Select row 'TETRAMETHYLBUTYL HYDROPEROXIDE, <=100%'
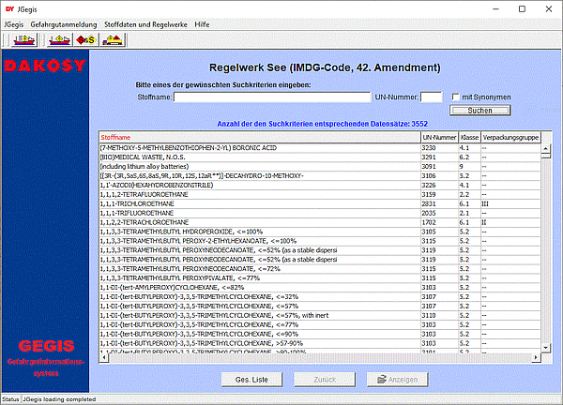 (320, 232)
